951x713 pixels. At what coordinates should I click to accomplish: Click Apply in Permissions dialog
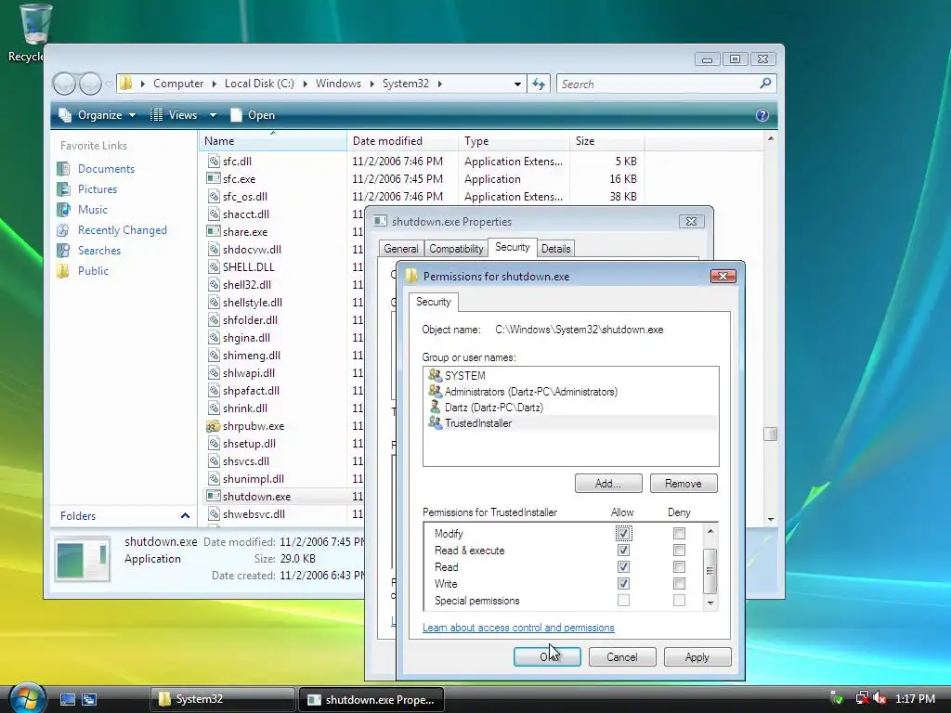pyautogui.click(x=697, y=657)
